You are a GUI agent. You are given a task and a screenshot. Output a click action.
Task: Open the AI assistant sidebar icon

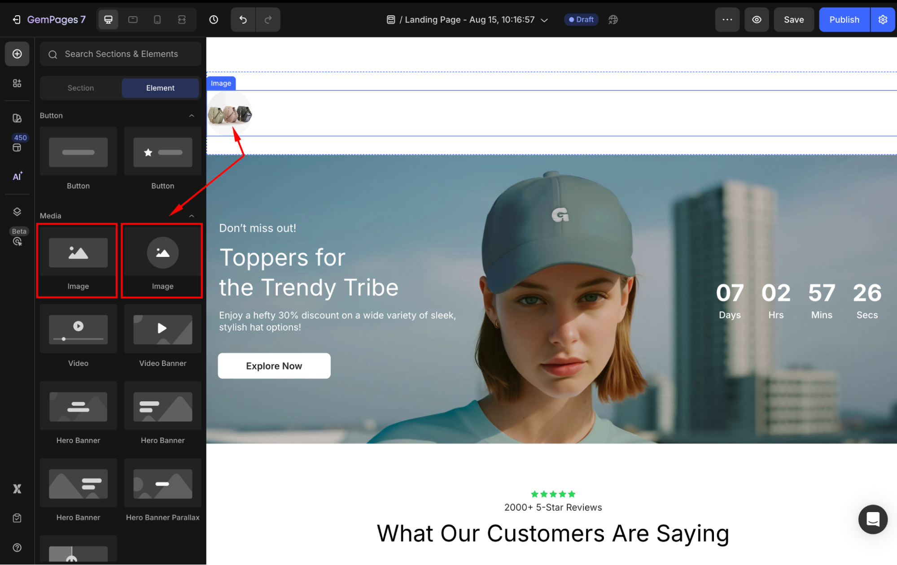coord(17,176)
